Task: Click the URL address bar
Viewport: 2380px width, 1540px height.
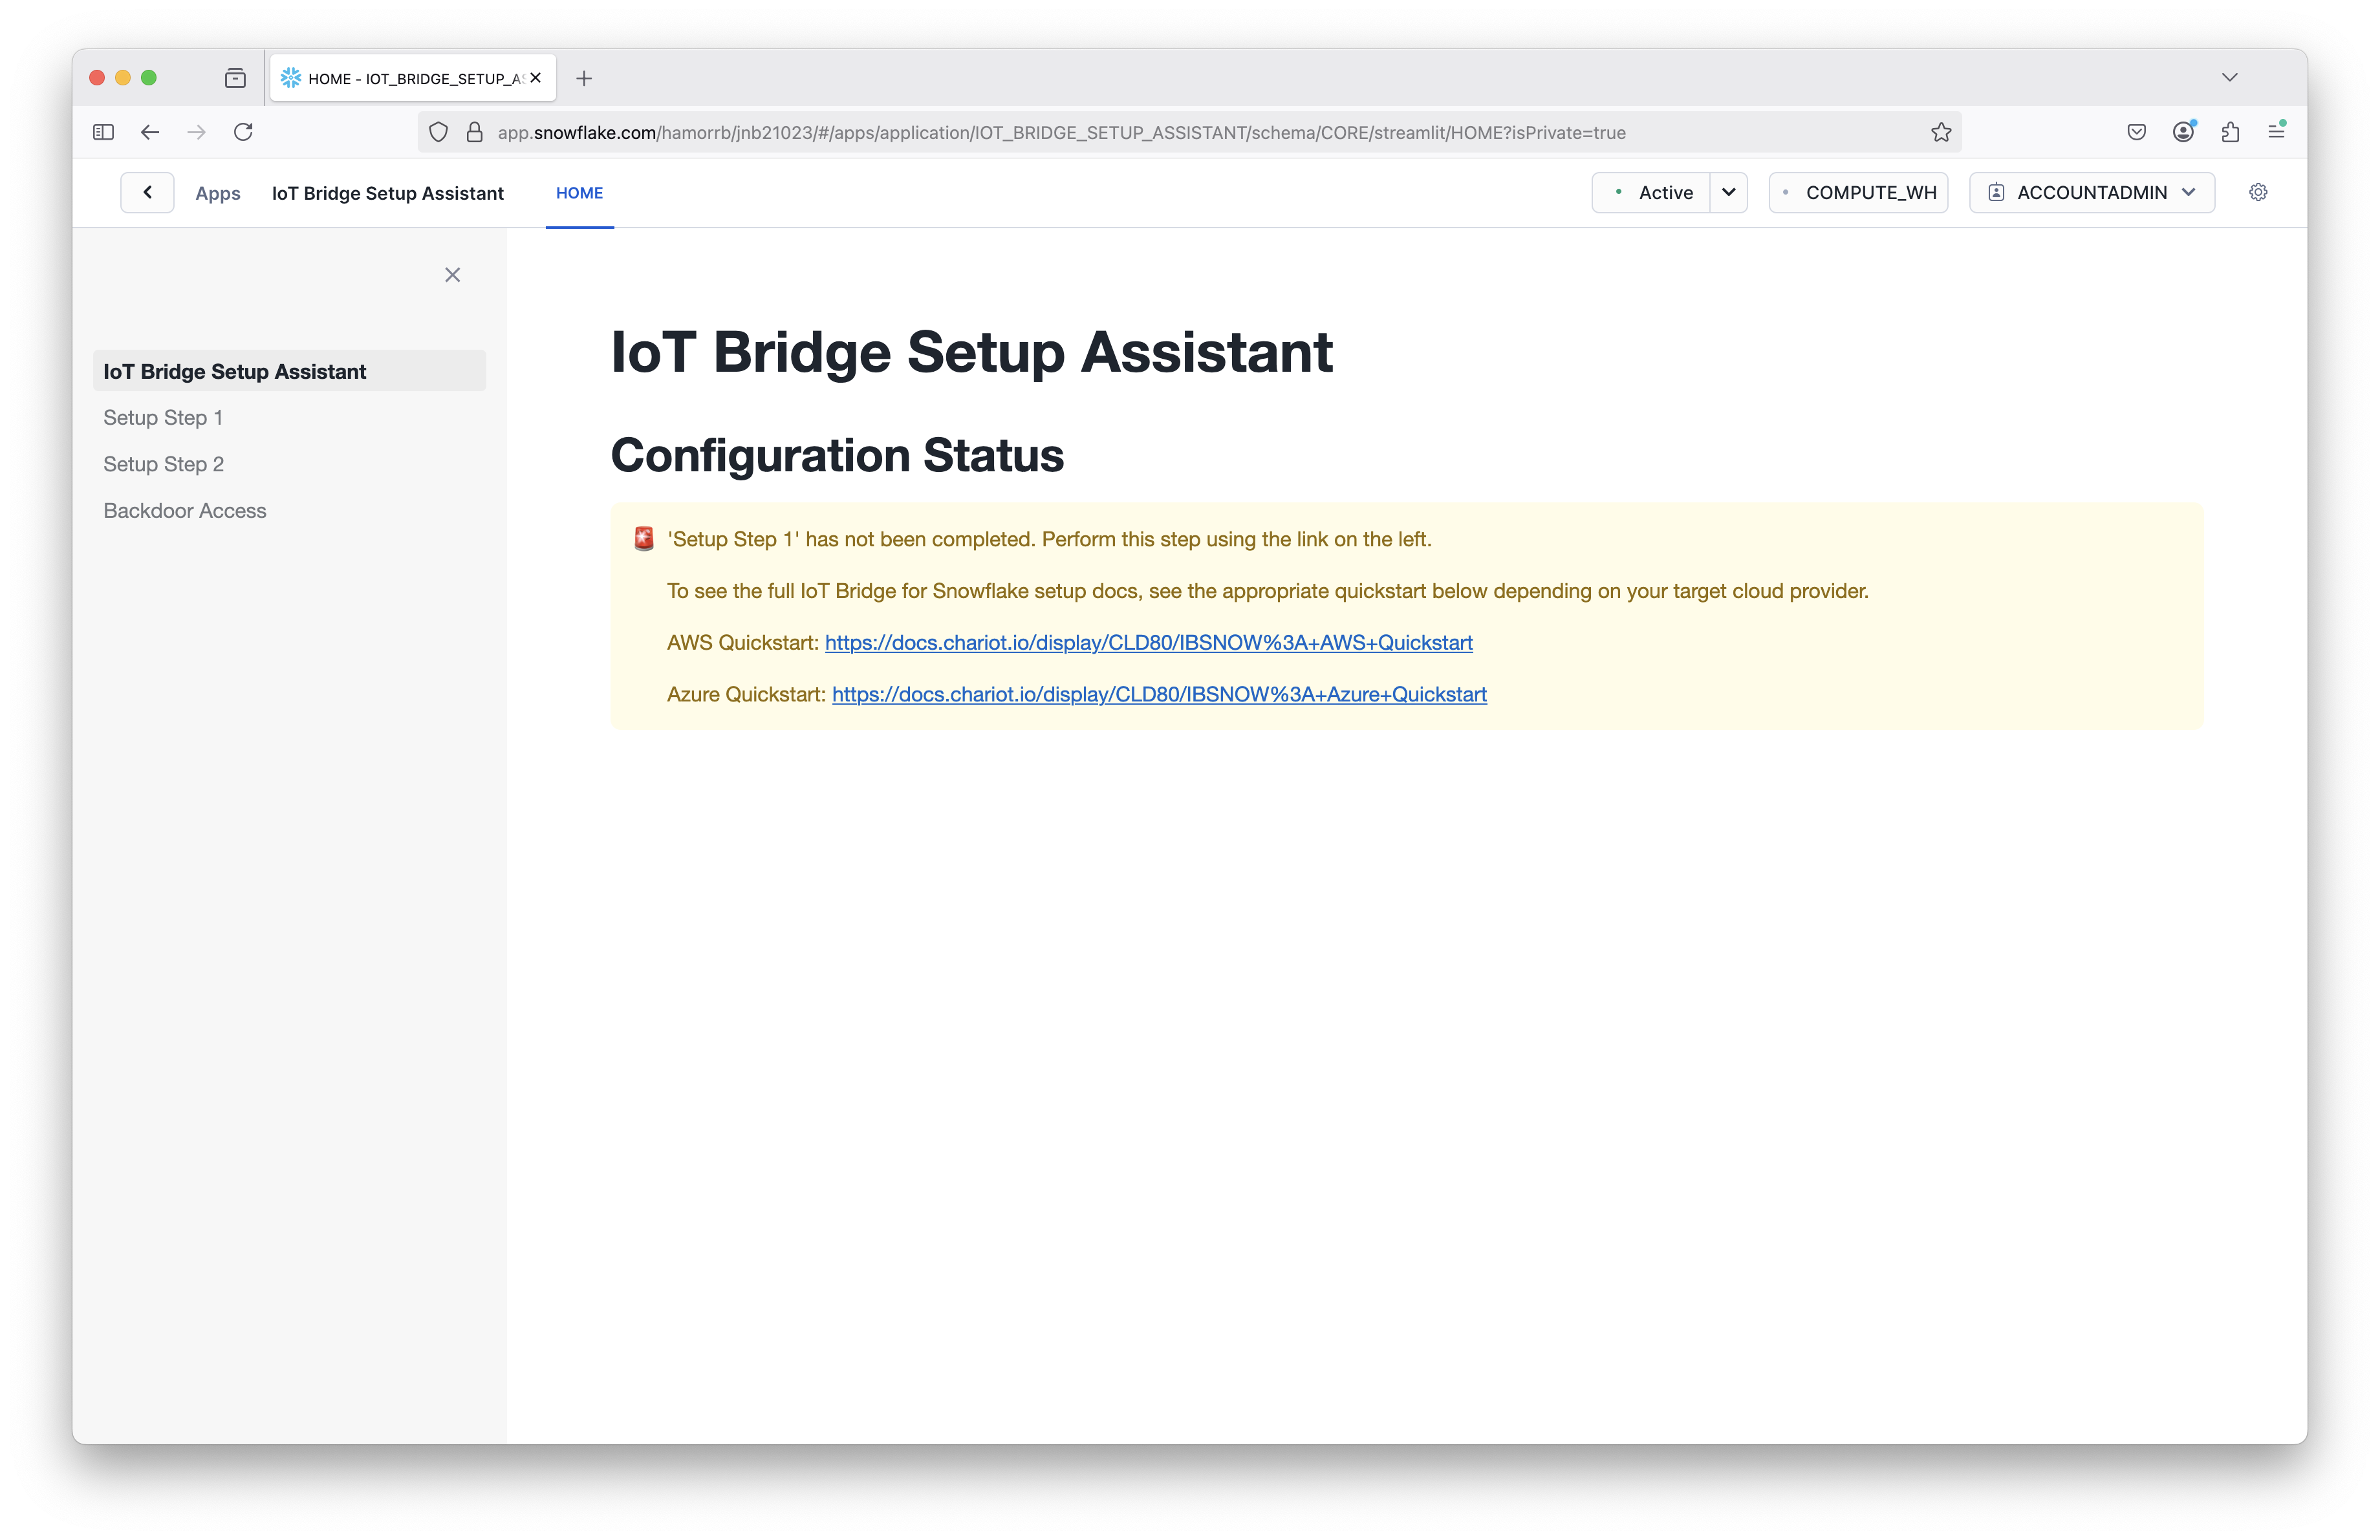Action: point(1190,132)
